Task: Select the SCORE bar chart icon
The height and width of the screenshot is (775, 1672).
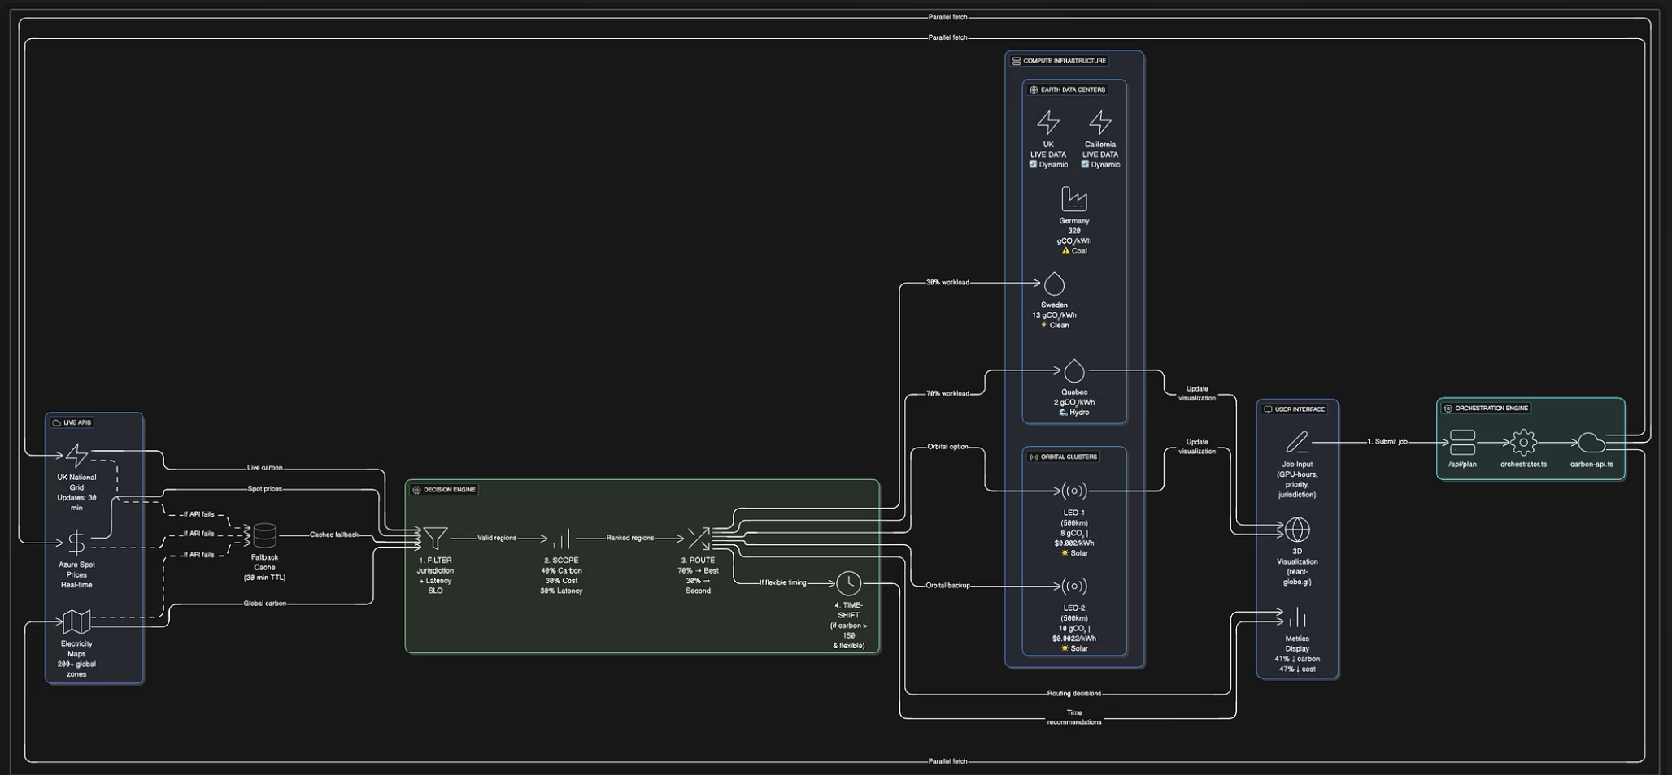Action: (561, 538)
